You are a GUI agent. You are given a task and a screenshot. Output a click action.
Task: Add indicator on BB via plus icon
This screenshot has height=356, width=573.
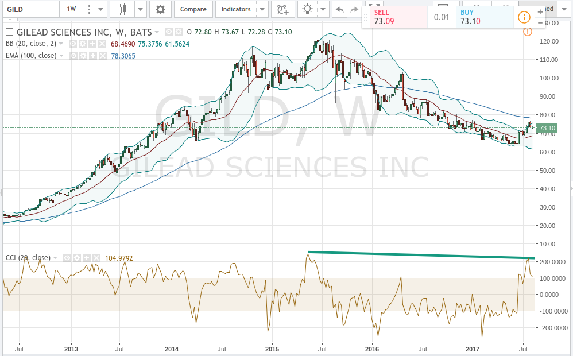[x=92, y=44]
